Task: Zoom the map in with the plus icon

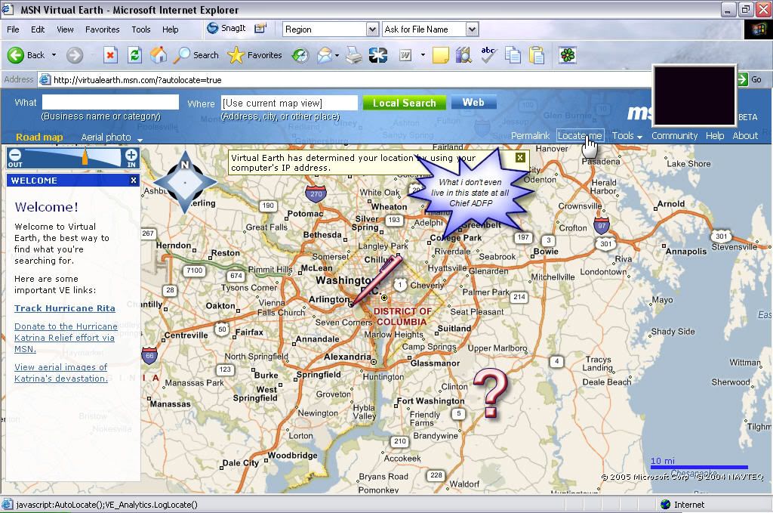Action: tap(131, 155)
